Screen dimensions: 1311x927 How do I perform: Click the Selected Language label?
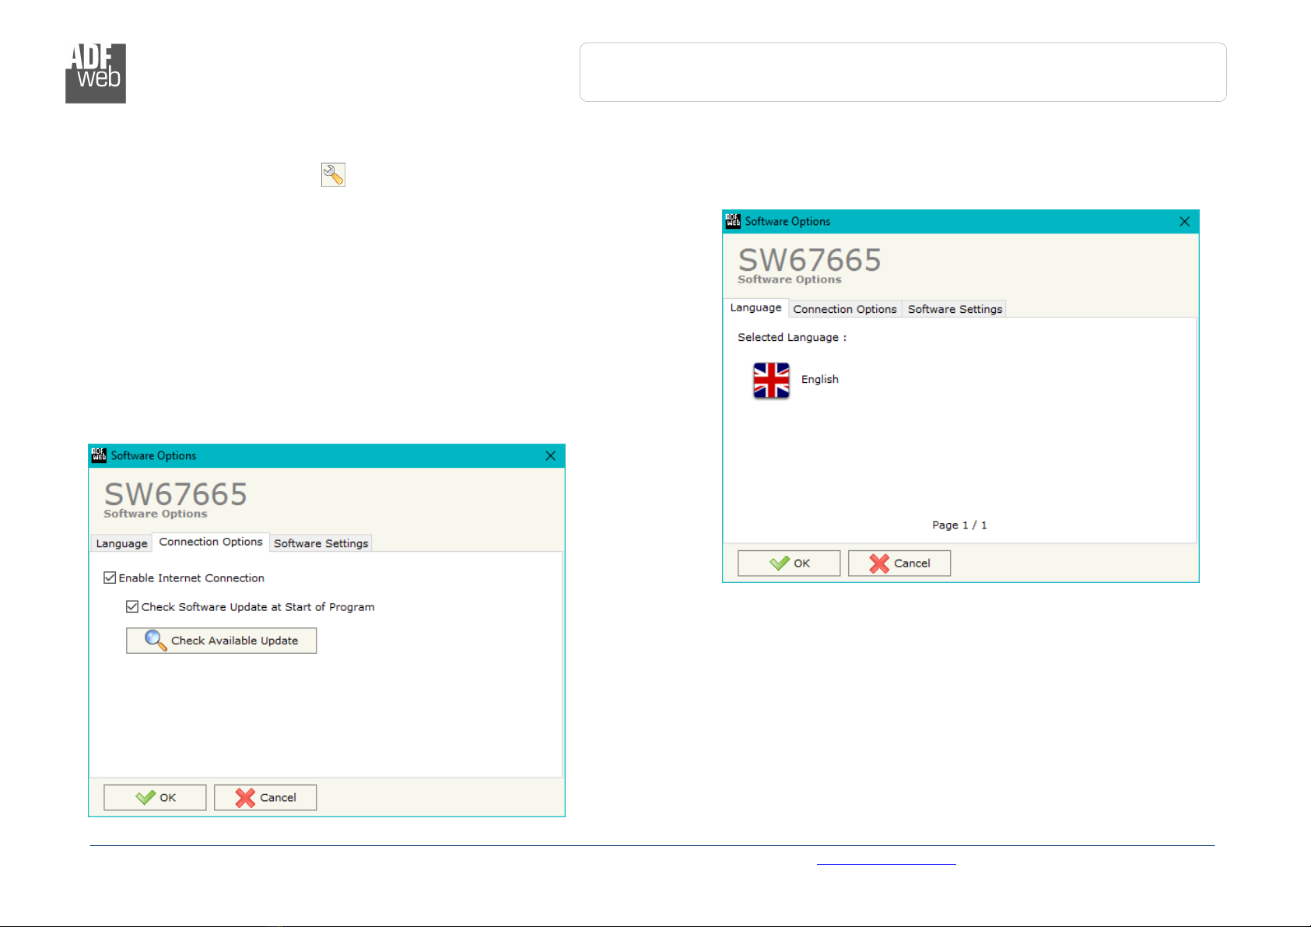pyautogui.click(x=792, y=337)
